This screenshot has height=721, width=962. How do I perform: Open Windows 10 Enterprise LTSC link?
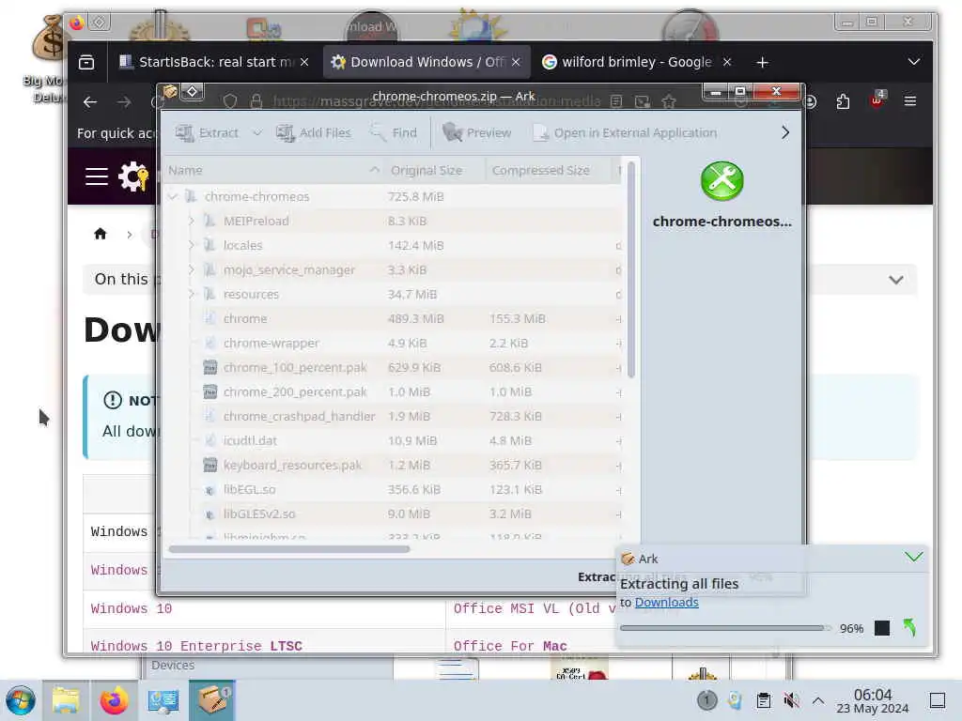(196, 646)
